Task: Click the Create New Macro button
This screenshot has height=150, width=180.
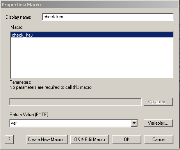Action: tap(47, 139)
